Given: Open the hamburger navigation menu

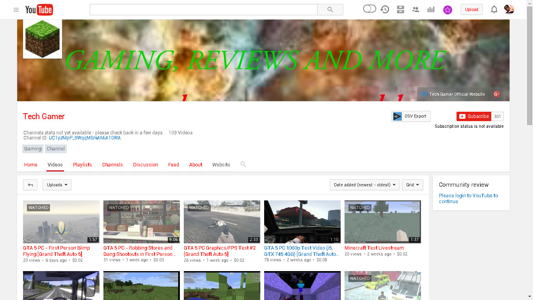Looking at the screenshot, I should point(16,9).
